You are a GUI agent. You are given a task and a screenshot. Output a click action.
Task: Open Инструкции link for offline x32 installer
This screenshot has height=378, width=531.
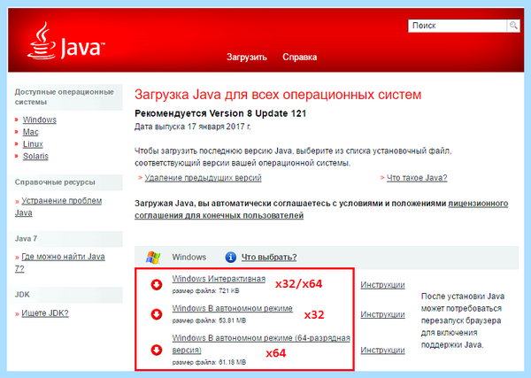(382, 314)
